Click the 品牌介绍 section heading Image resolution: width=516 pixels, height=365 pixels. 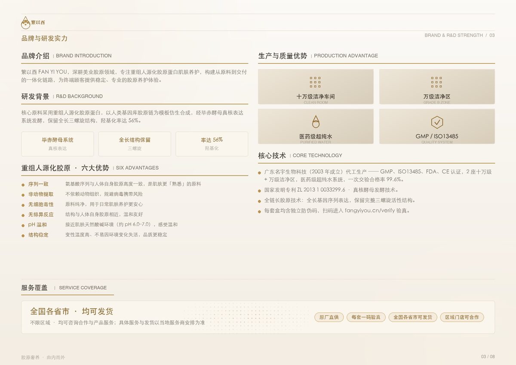tap(35, 56)
